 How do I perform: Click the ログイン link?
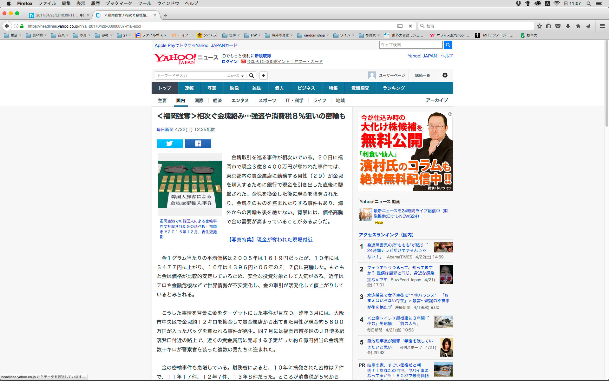click(229, 62)
